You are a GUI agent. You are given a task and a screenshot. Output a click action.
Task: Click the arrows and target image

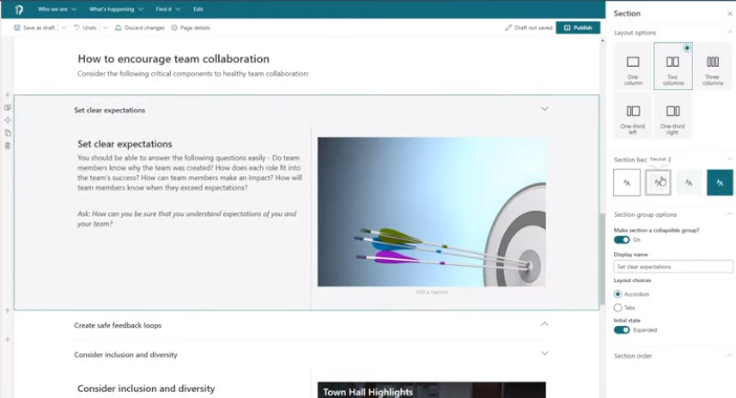click(x=431, y=211)
